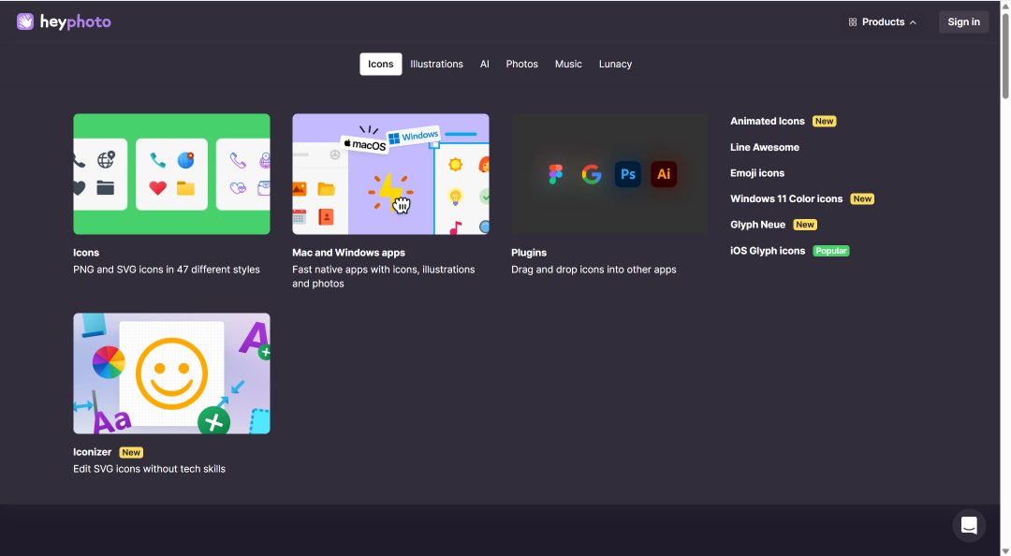1011x556 pixels.
Task: Open the Icons card thumbnail
Action: tap(171, 174)
